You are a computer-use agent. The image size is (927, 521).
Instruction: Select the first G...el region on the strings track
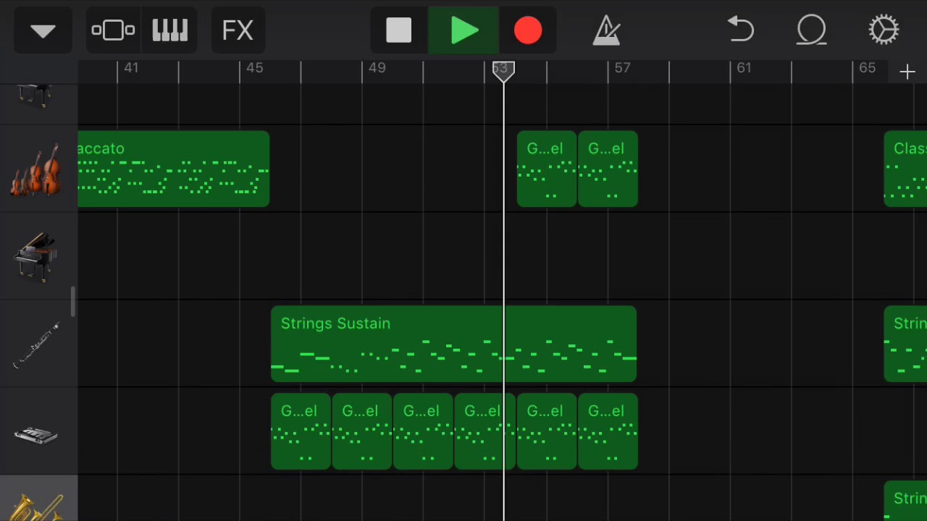pyautogui.click(x=547, y=169)
